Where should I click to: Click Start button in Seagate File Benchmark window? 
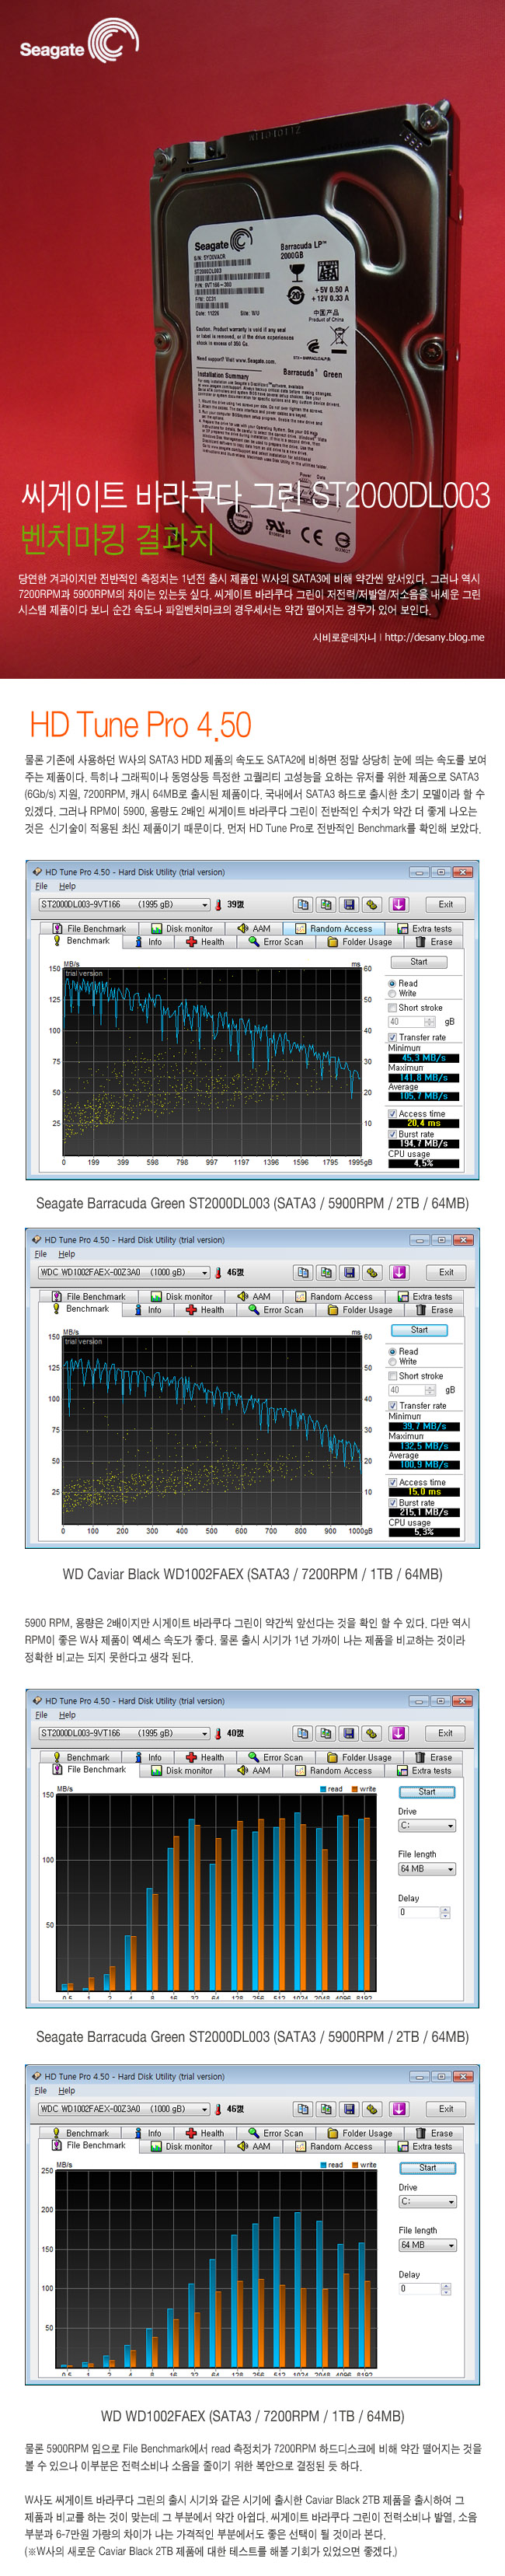[x=427, y=1792]
